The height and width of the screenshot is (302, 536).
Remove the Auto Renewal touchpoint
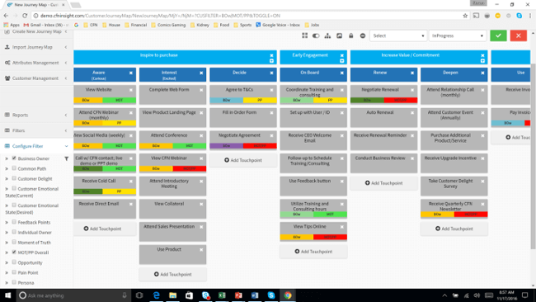tap(412, 113)
